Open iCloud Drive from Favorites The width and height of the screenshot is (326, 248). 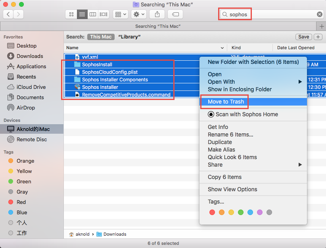tap(30, 87)
